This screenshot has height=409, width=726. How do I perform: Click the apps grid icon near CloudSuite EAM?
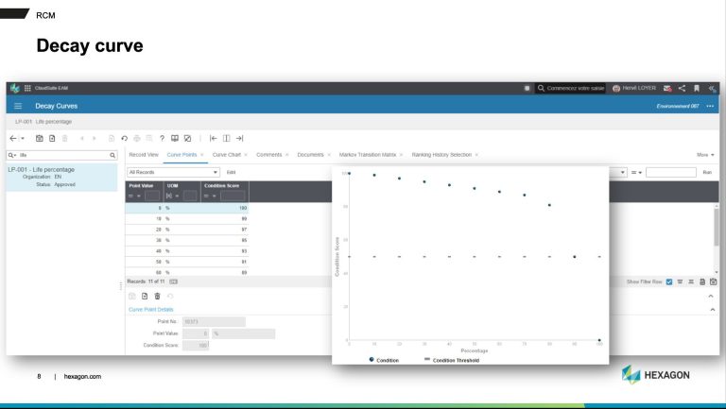pos(26,88)
